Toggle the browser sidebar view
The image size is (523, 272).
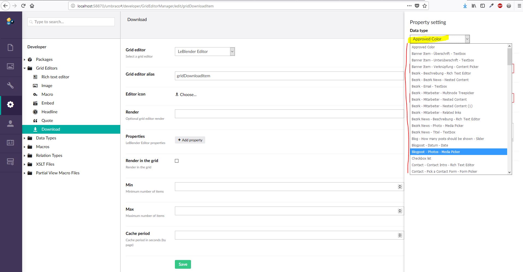(483, 6)
